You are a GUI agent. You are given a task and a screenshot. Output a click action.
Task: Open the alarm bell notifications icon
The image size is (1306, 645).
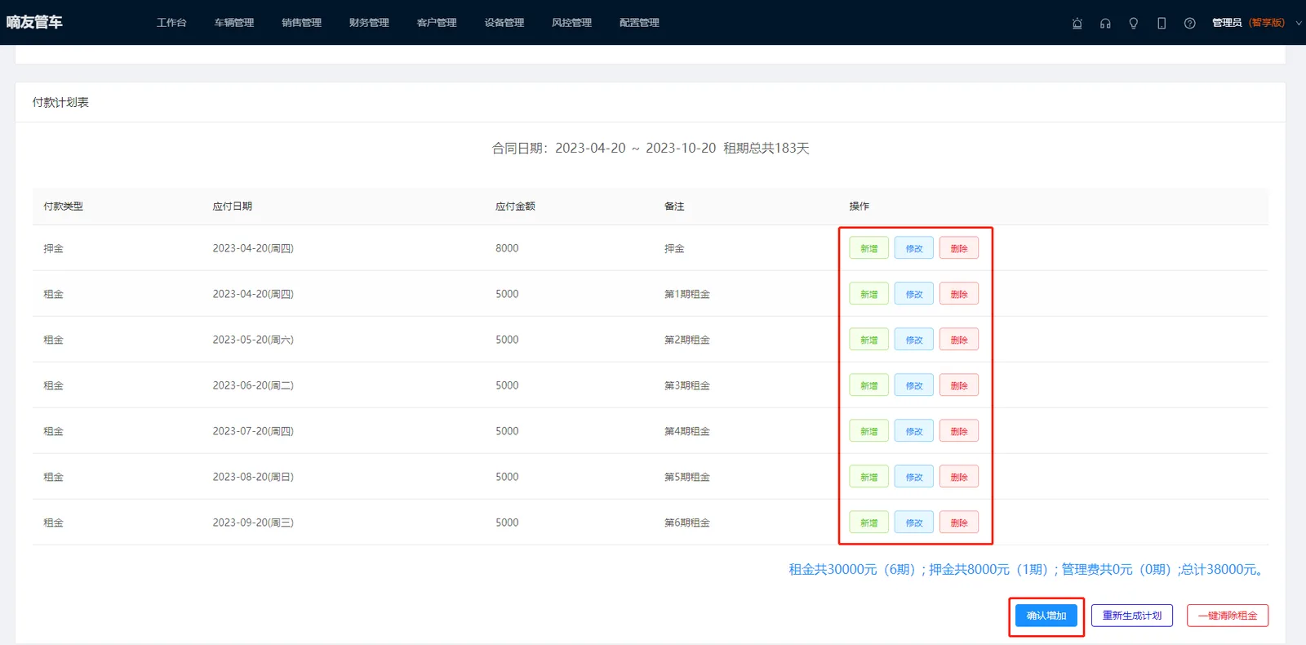(1077, 23)
